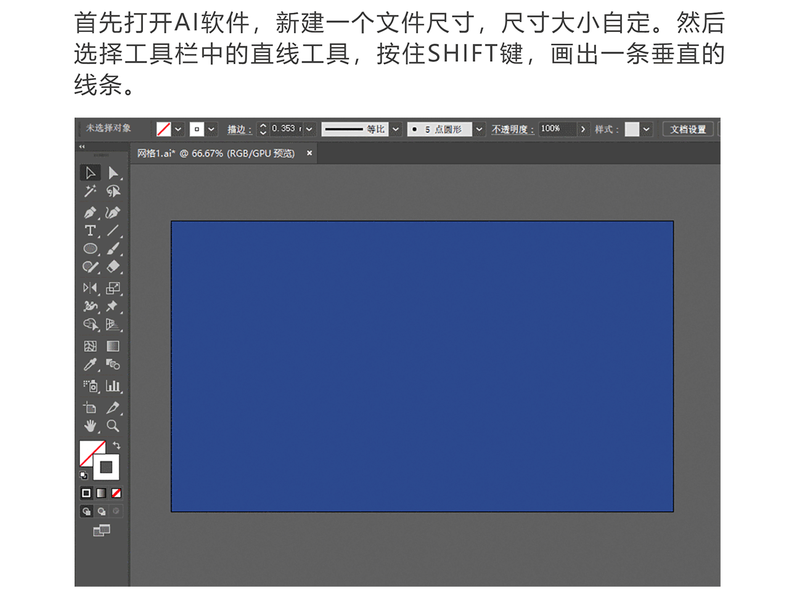Select the Blend tool
789x615 pixels.
[113, 364]
